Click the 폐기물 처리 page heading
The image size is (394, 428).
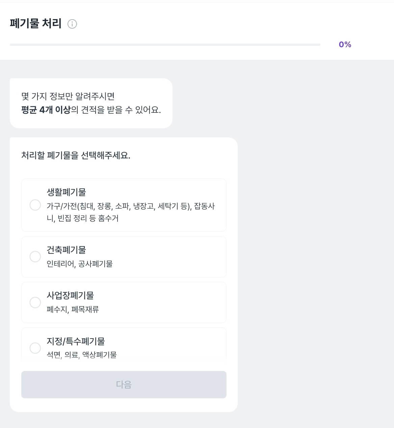click(36, 24)
